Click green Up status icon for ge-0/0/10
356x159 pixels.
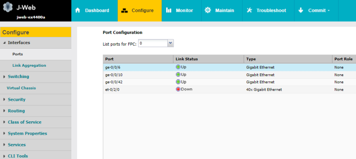pyautogui.click(x=178, y=74)
